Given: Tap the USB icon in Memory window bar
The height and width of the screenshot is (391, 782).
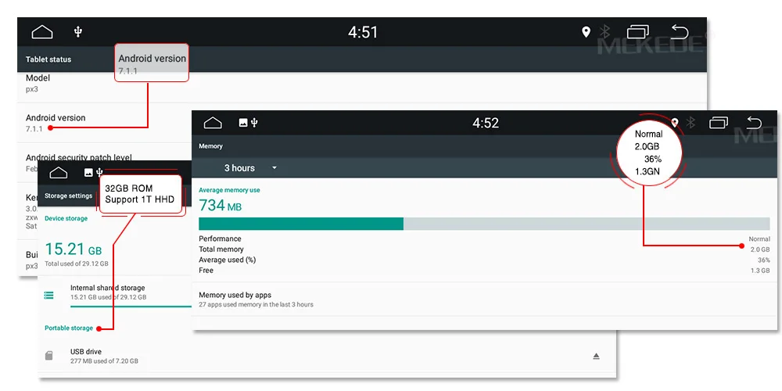Looking at the screenshot, I should click(x=254, y=123).
